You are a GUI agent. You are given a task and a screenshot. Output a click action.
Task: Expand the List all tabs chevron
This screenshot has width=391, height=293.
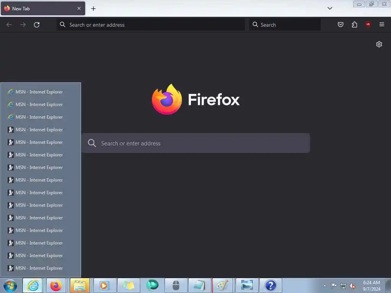[330, 8]
